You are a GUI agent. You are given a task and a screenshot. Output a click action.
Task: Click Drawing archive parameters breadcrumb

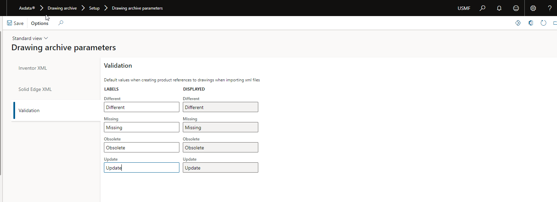click(x=137, y=8)
